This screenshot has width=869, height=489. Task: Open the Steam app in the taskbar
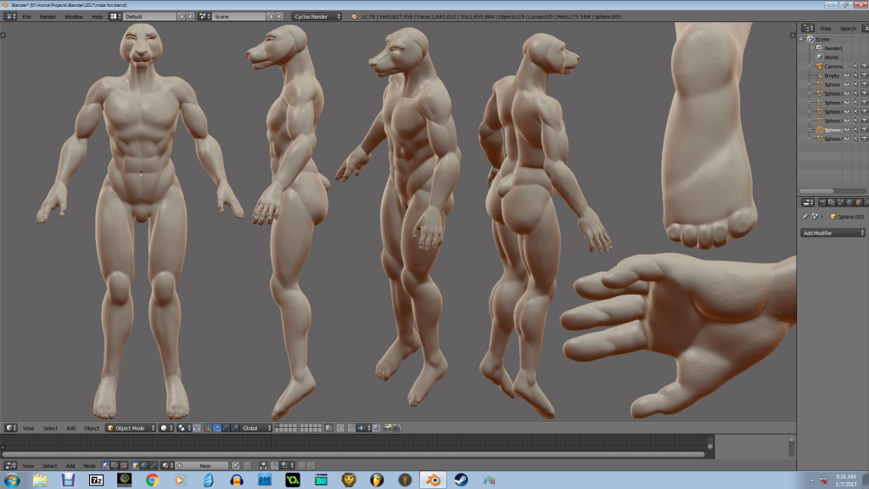coord(461,480)
